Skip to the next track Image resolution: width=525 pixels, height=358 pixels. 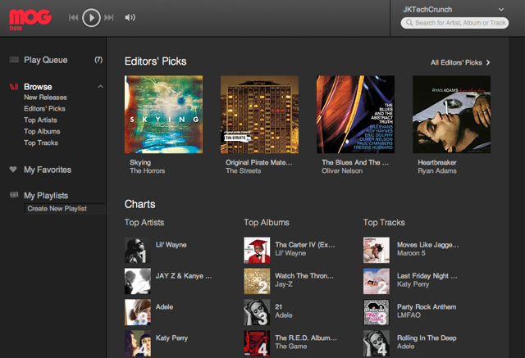[x=109, y=17]
